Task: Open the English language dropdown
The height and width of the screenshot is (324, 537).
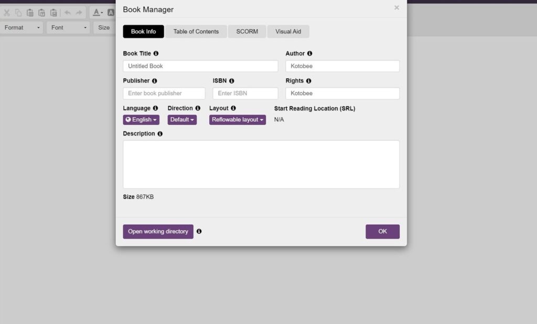Action: coord(141,119)
